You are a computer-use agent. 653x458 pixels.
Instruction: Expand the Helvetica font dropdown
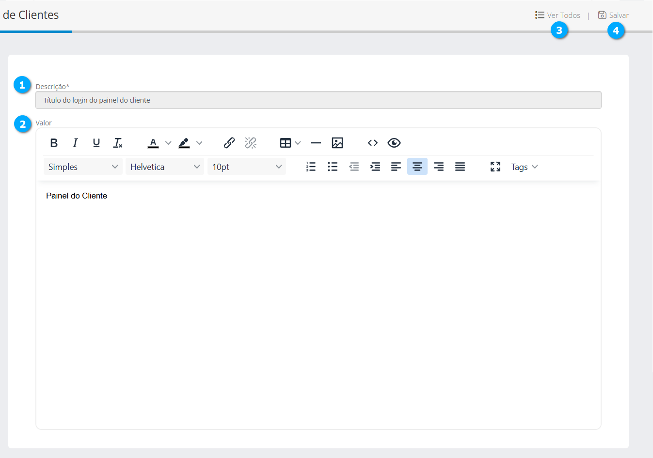pos(165,167)
